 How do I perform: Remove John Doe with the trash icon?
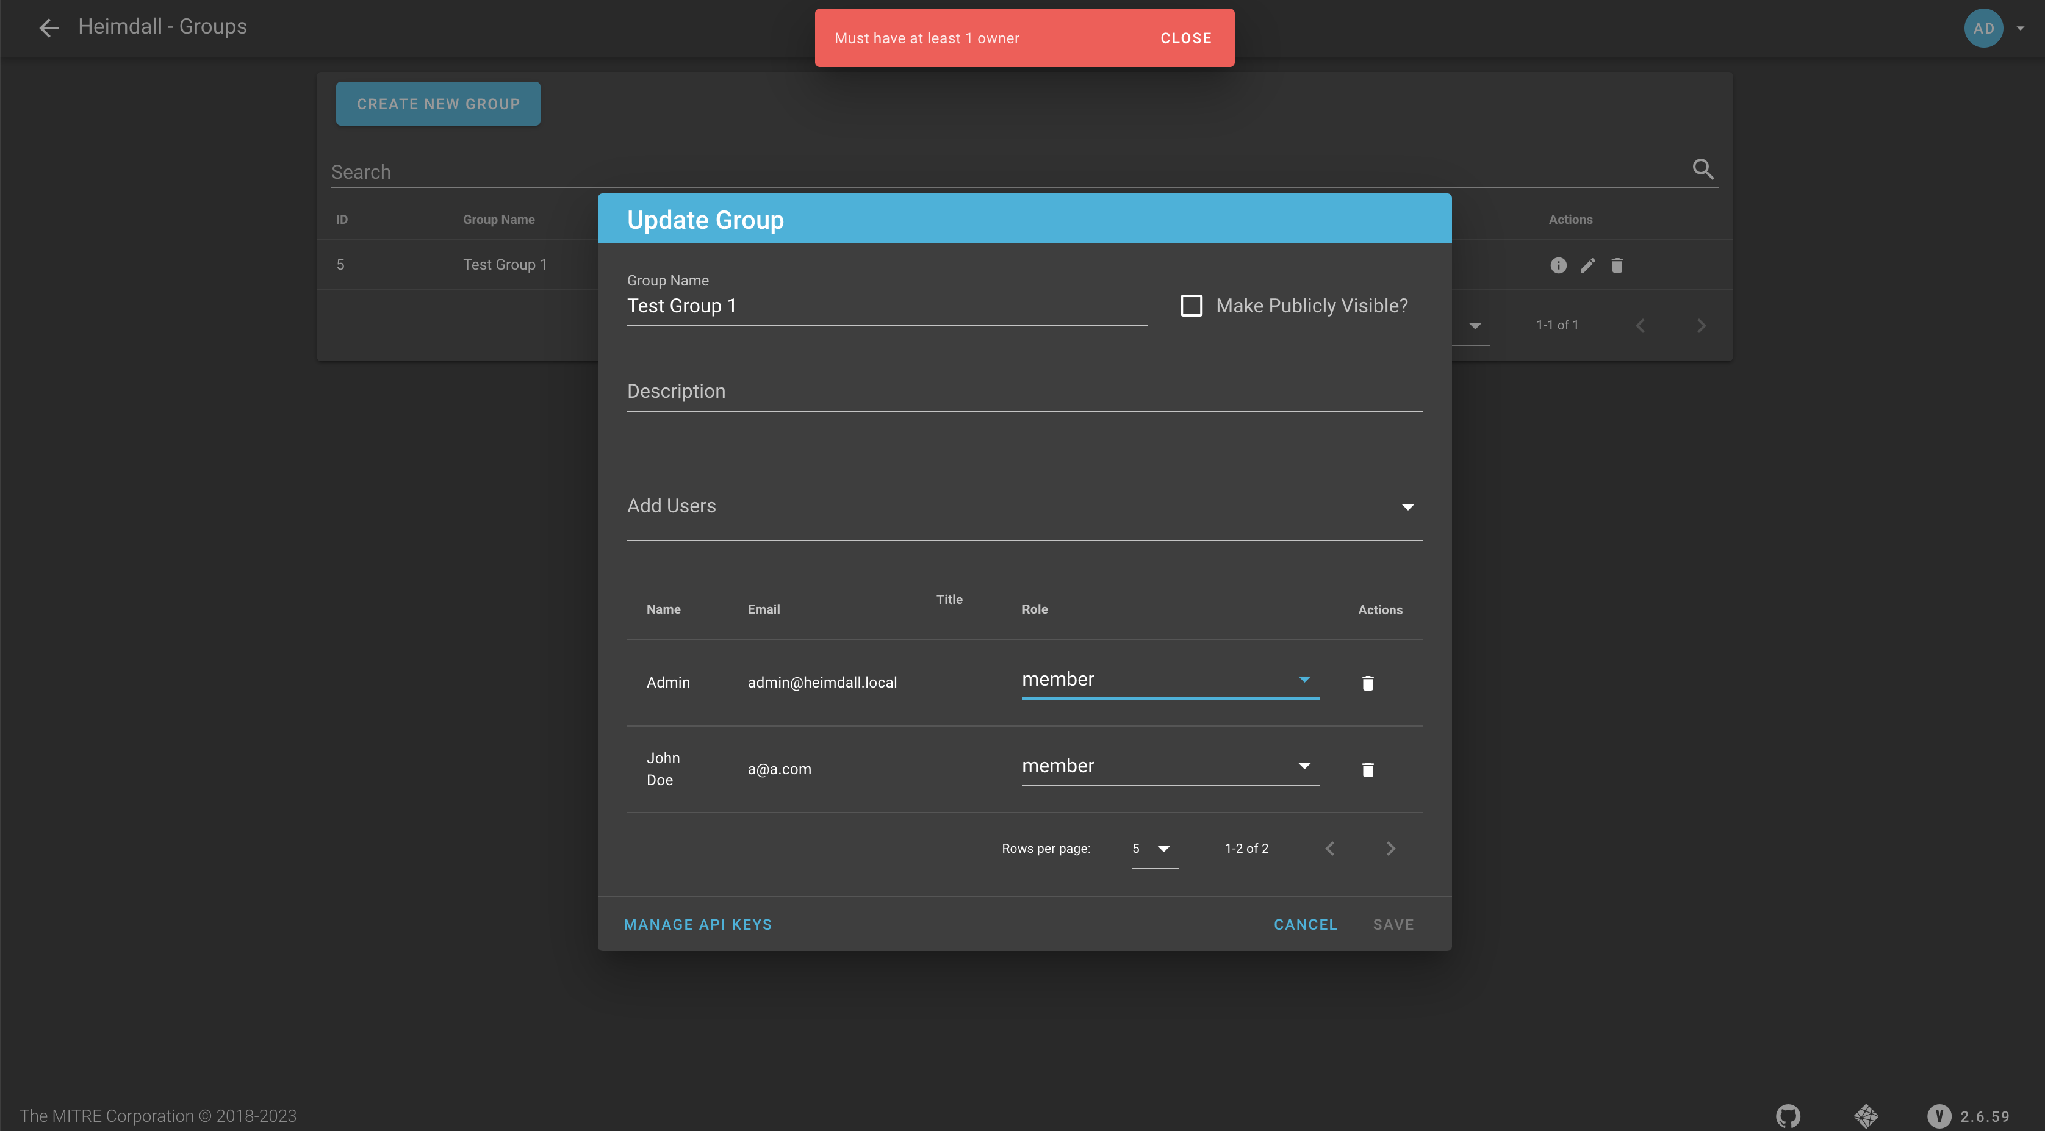coord(1367,769)
